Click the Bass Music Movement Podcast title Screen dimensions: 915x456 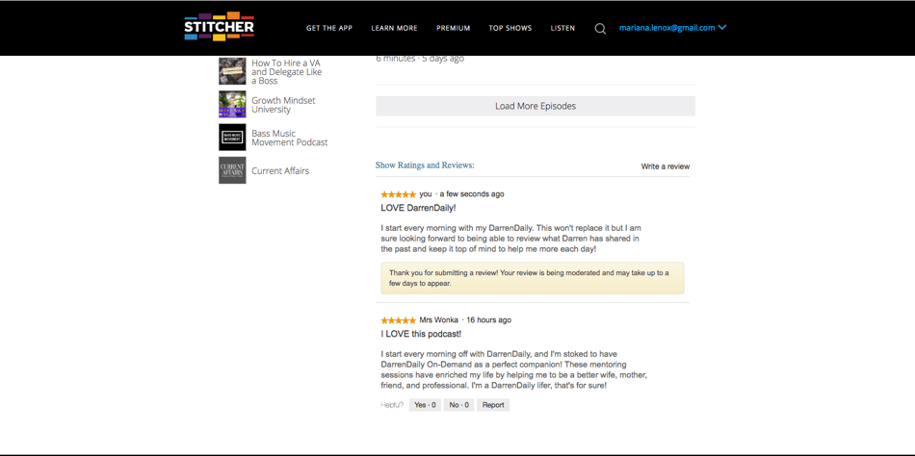290,138
